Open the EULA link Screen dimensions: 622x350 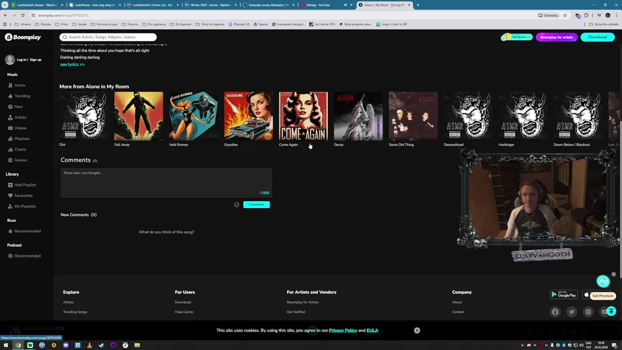pyautogui.click(x=372, y=331)
